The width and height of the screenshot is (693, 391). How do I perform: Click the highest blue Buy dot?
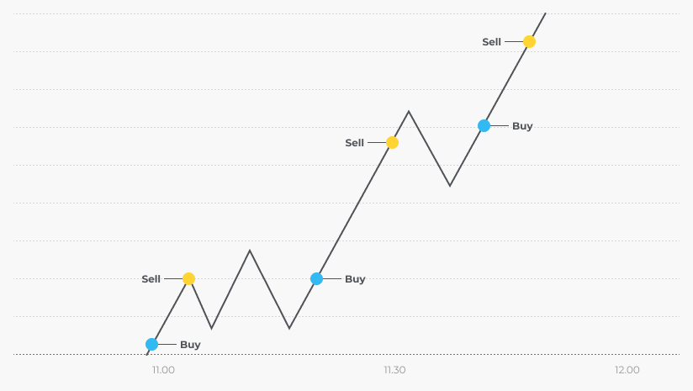tap(484, 126)
